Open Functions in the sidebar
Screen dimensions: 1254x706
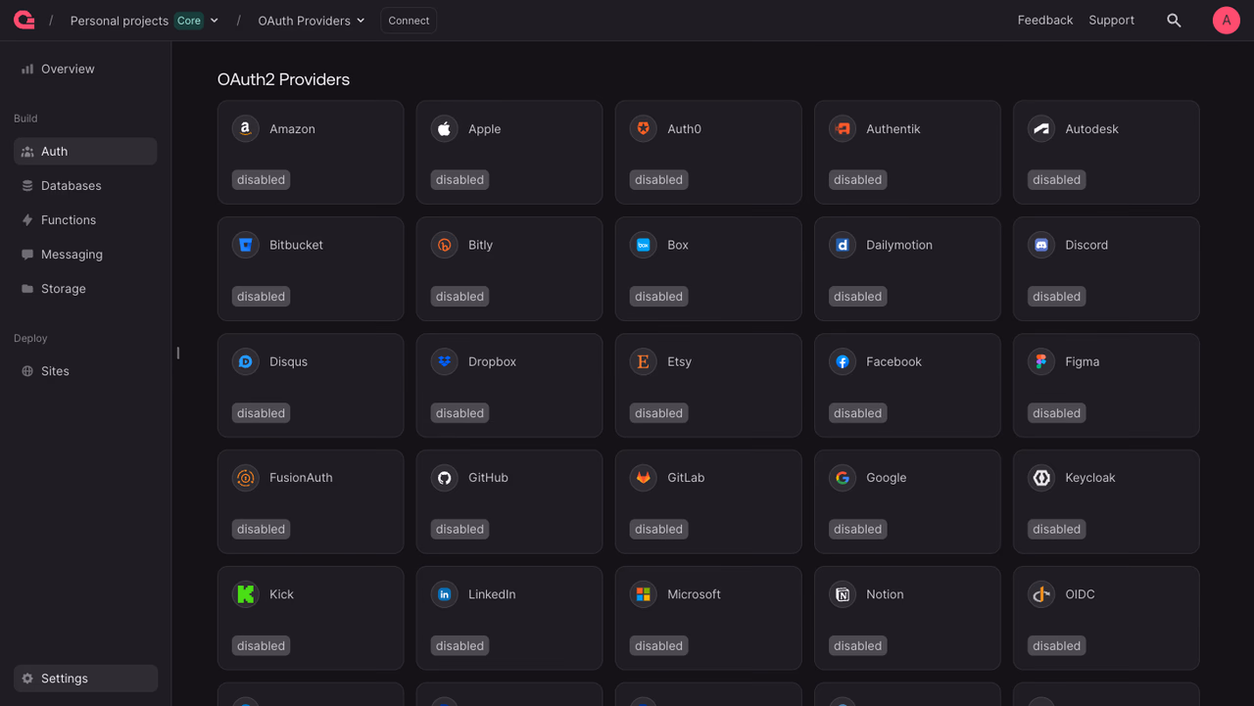point(85,219)
